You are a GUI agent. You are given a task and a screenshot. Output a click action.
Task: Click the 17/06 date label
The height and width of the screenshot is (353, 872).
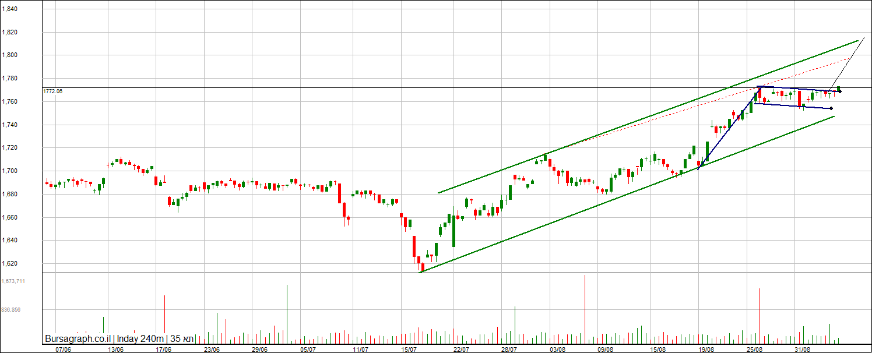coord(164,350)
